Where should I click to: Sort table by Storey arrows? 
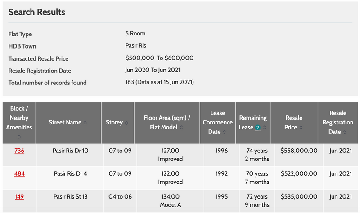(x=126, y=123)
